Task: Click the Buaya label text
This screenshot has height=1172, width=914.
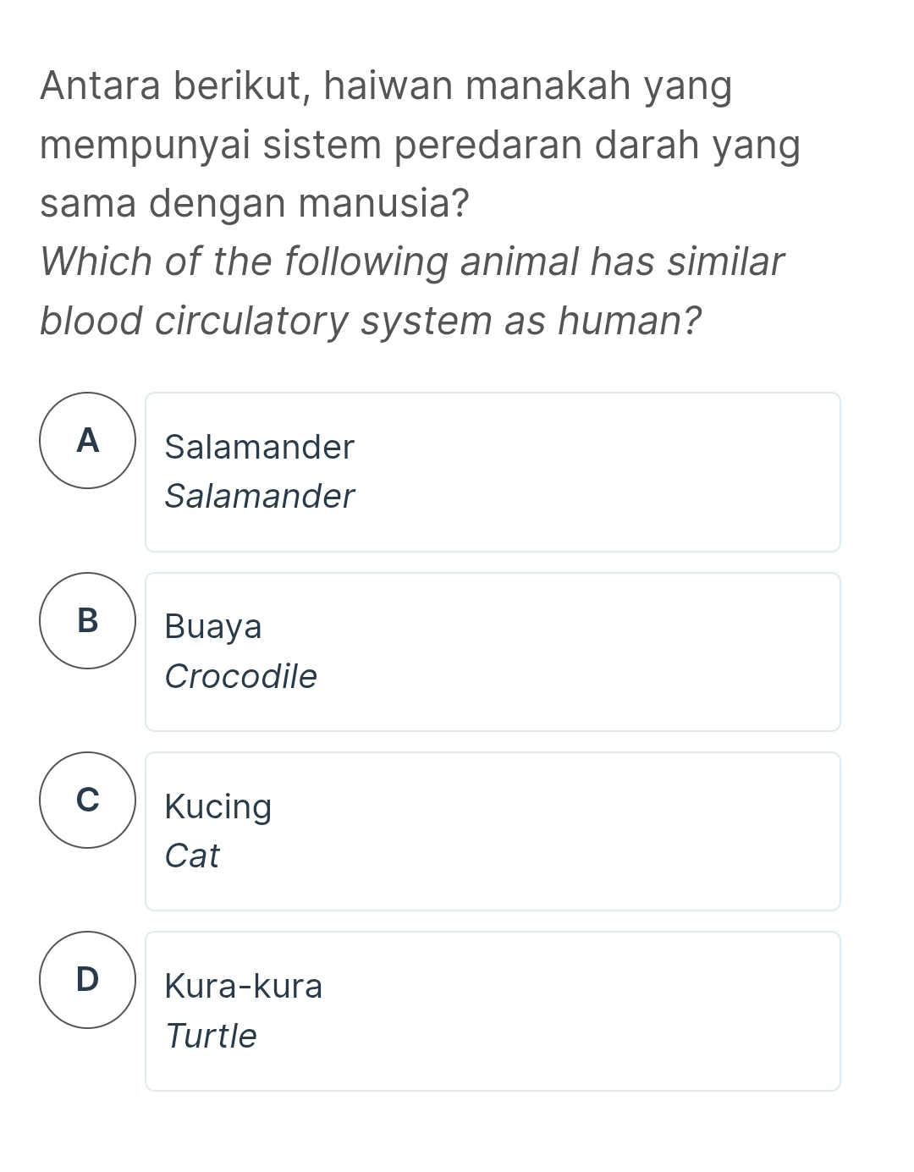Action: (x=213, y=627)
